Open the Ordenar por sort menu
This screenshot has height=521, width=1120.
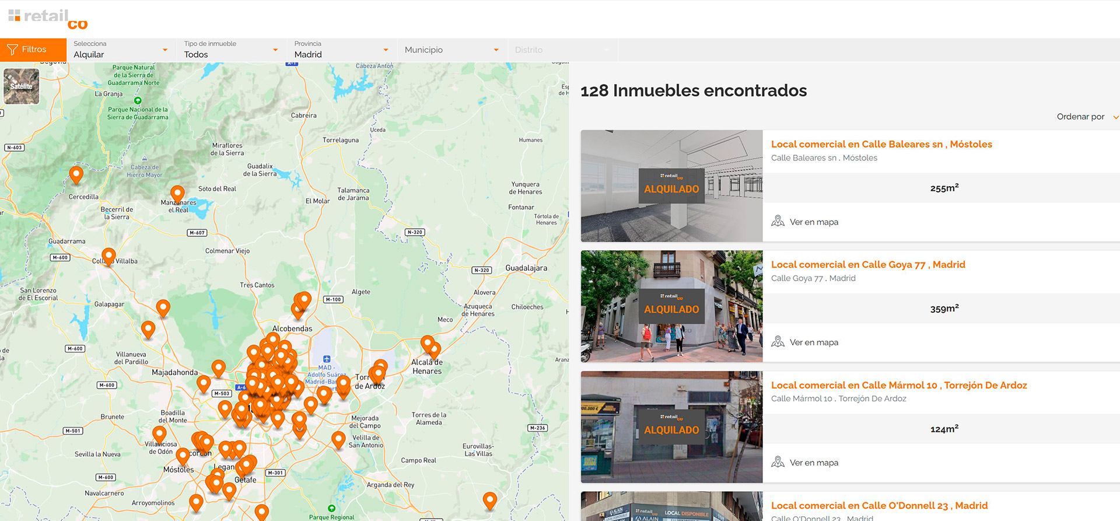click(1086, 117)
